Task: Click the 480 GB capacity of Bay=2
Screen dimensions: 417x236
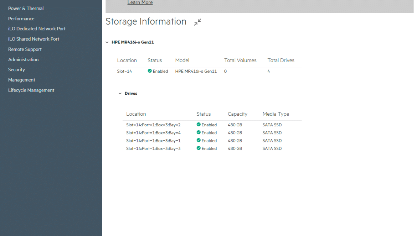Action: tap(235, 125)
